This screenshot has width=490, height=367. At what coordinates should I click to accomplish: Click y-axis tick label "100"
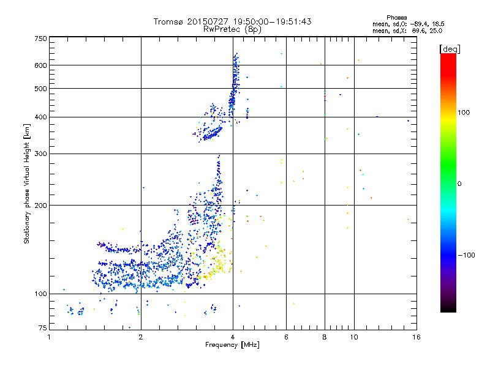click(40, 294)
